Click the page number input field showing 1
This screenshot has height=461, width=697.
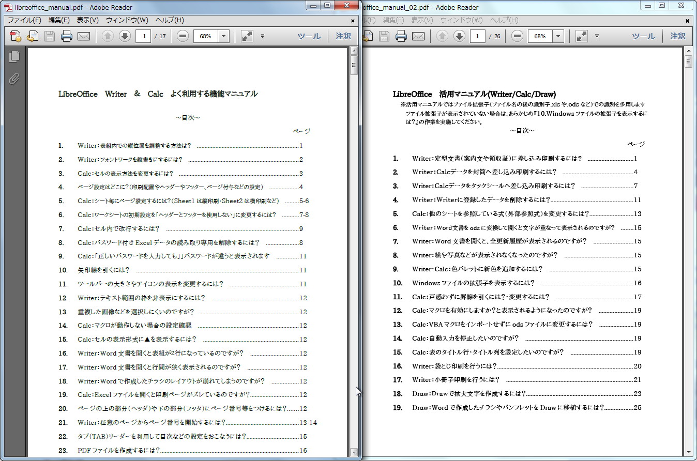[x=143, y=36]
